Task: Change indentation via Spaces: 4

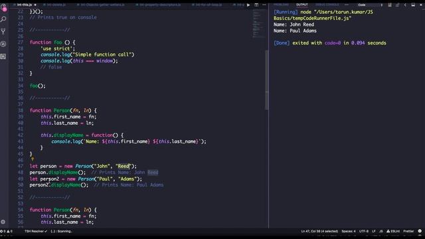Action: 349,231
